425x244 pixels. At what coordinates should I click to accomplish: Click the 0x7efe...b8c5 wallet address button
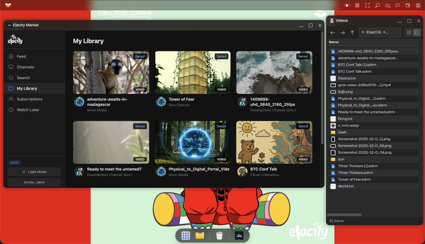[x=34, y=182]
